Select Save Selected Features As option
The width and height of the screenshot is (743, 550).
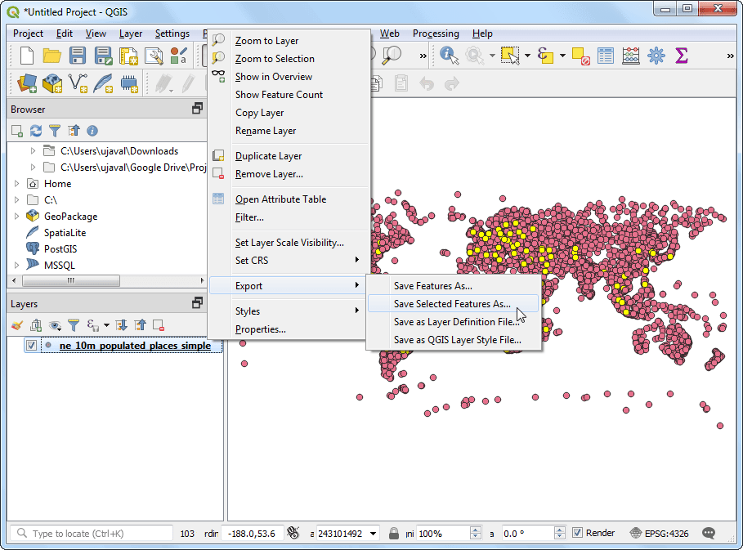coord(452,303)
